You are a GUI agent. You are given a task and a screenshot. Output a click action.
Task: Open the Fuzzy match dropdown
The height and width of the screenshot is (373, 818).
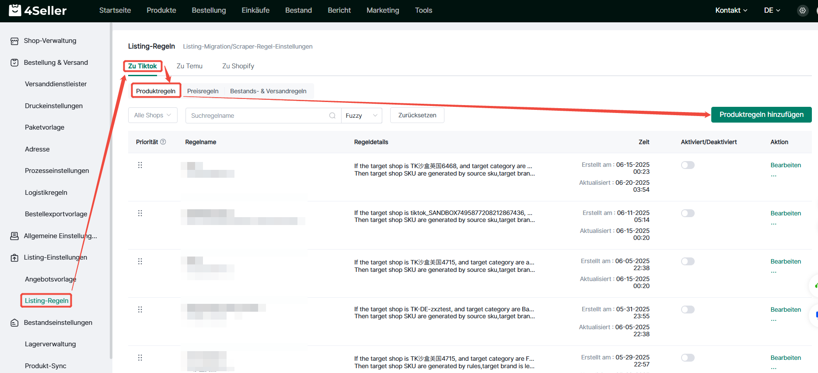361,116
